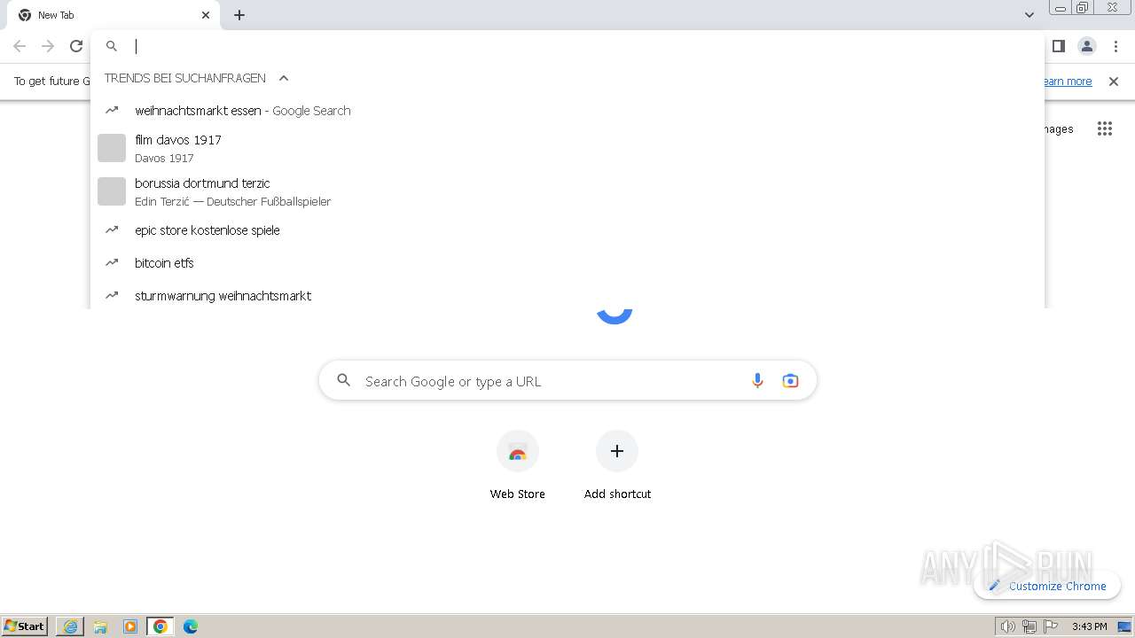Click the film davos 1917 thumbnail

click(x=112, y=148)
